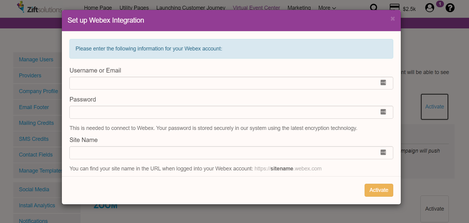Open the user profile avatar icon
Viewport: 469px width, 223px height.
tap(429, 8)
